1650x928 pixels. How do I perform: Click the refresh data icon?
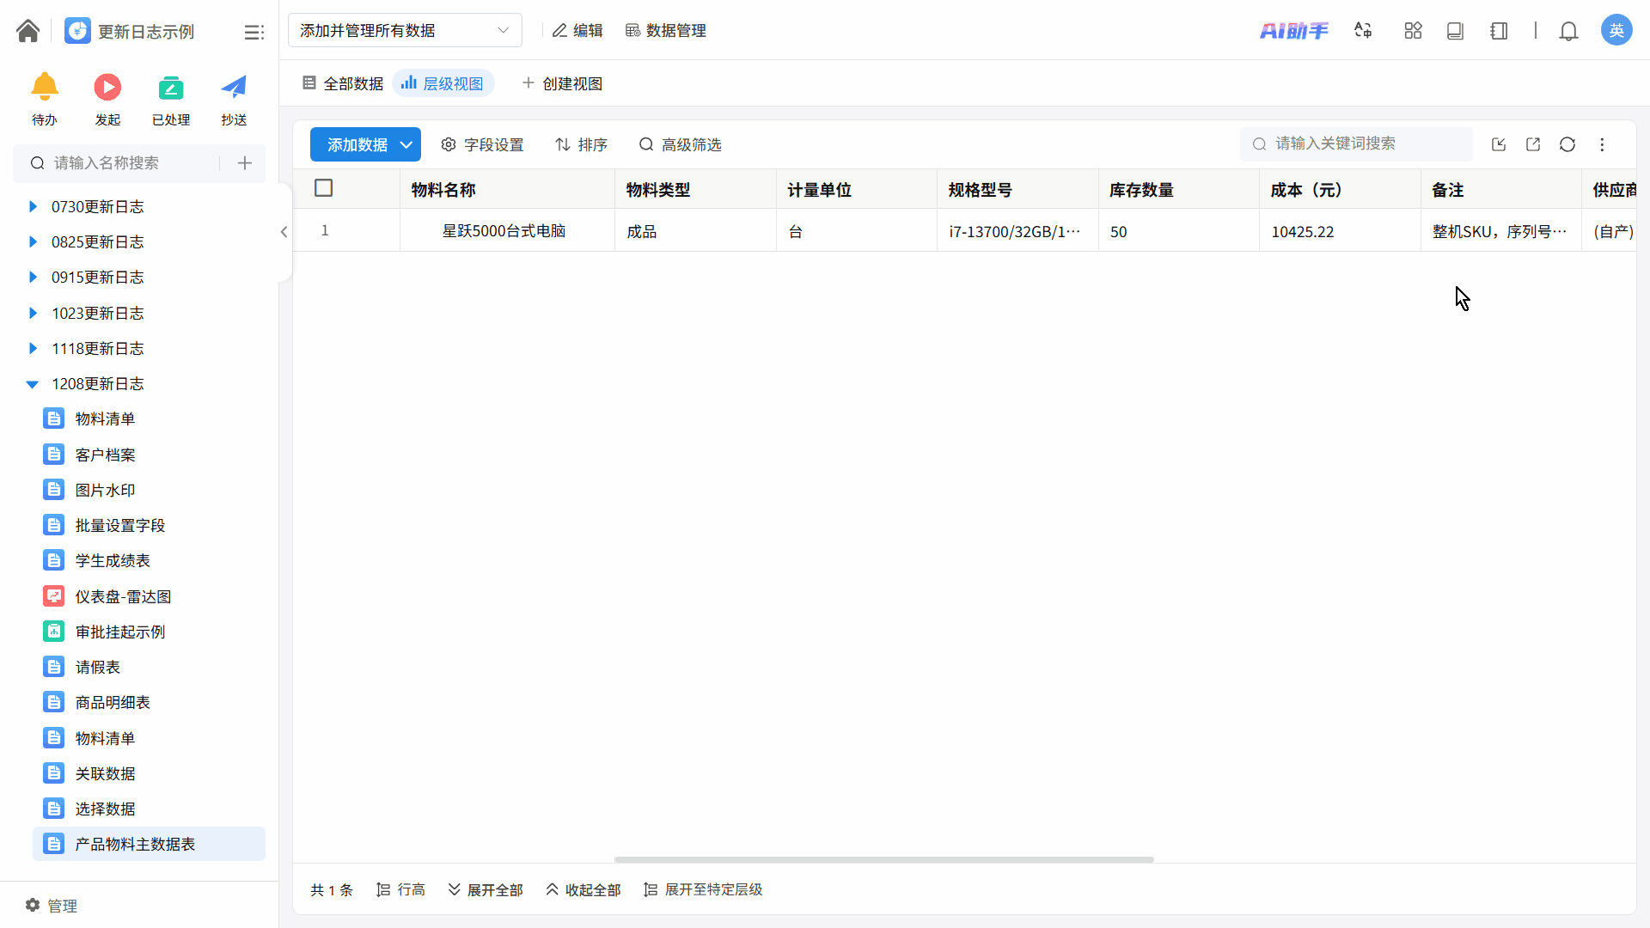point(1567,144)
